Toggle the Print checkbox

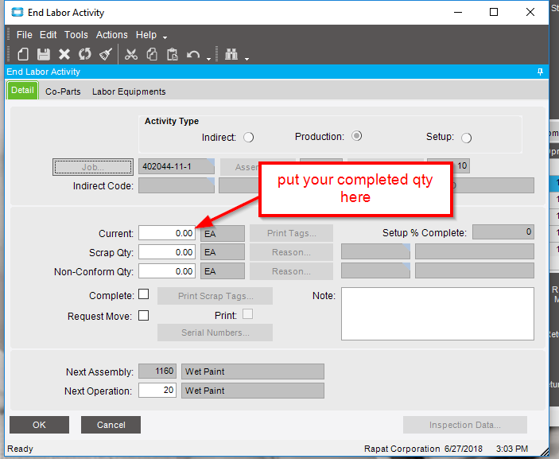[x=248, y=314]
